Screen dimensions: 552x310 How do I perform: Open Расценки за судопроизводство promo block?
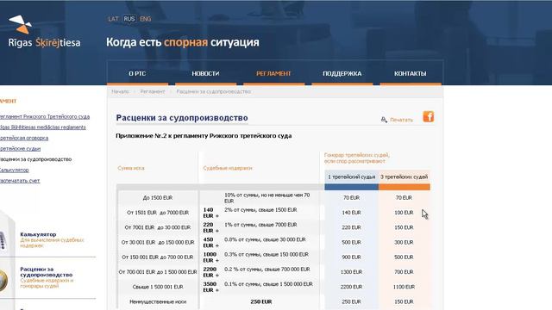tap(47, 277)
